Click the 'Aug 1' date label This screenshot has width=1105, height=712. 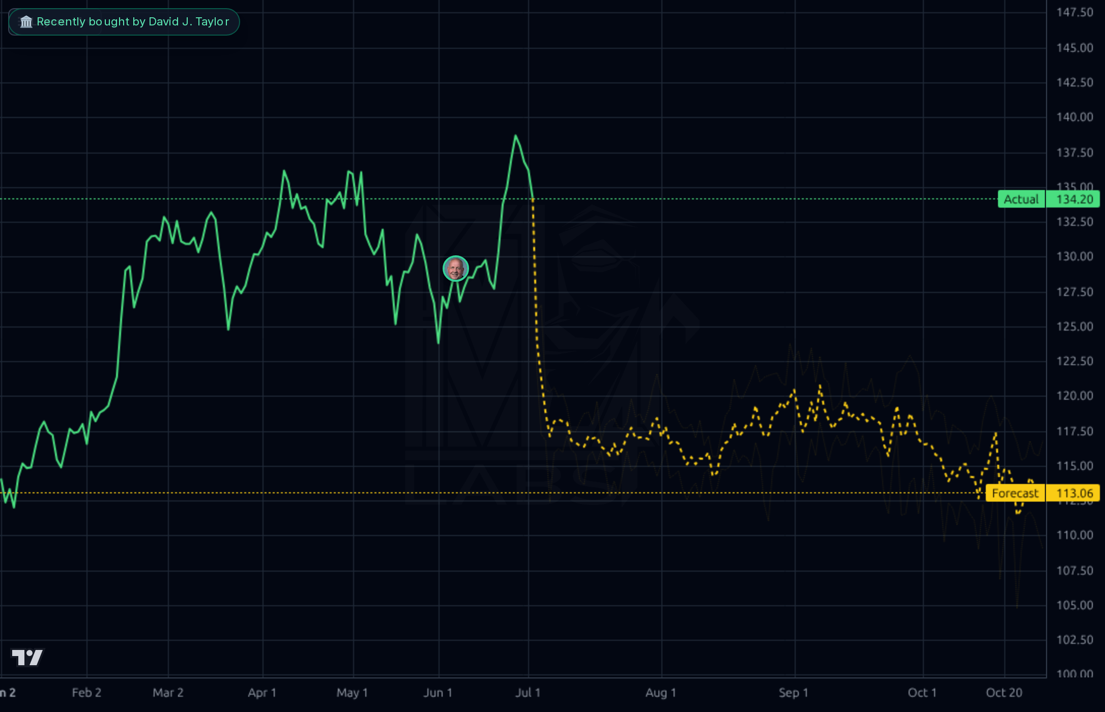pos(661,693)
